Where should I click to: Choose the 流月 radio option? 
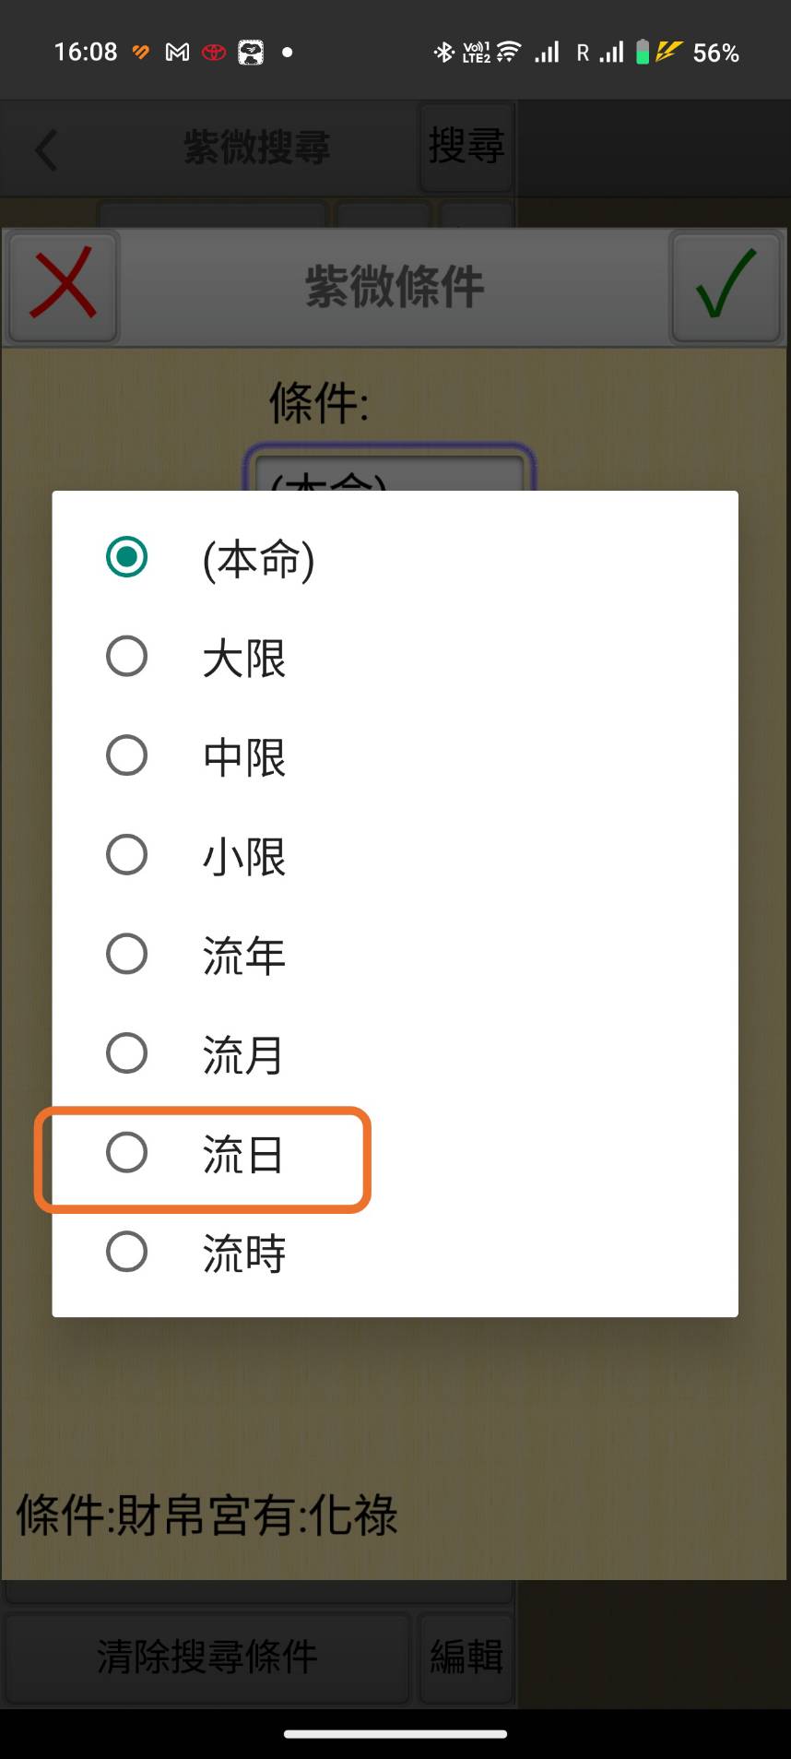(x=127, y=1053)
